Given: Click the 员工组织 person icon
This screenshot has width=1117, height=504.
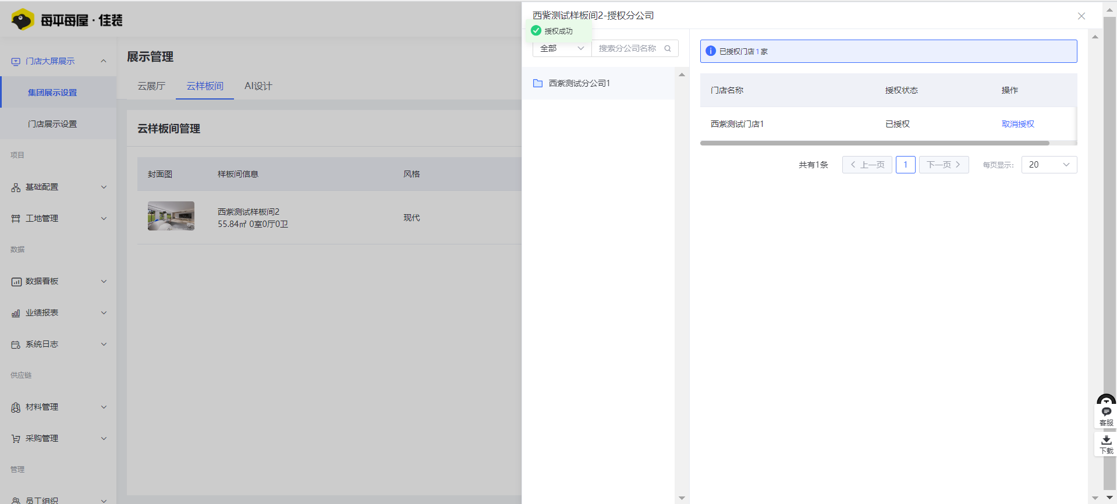Looking at the screenshot, I should (x=16, y=500).
